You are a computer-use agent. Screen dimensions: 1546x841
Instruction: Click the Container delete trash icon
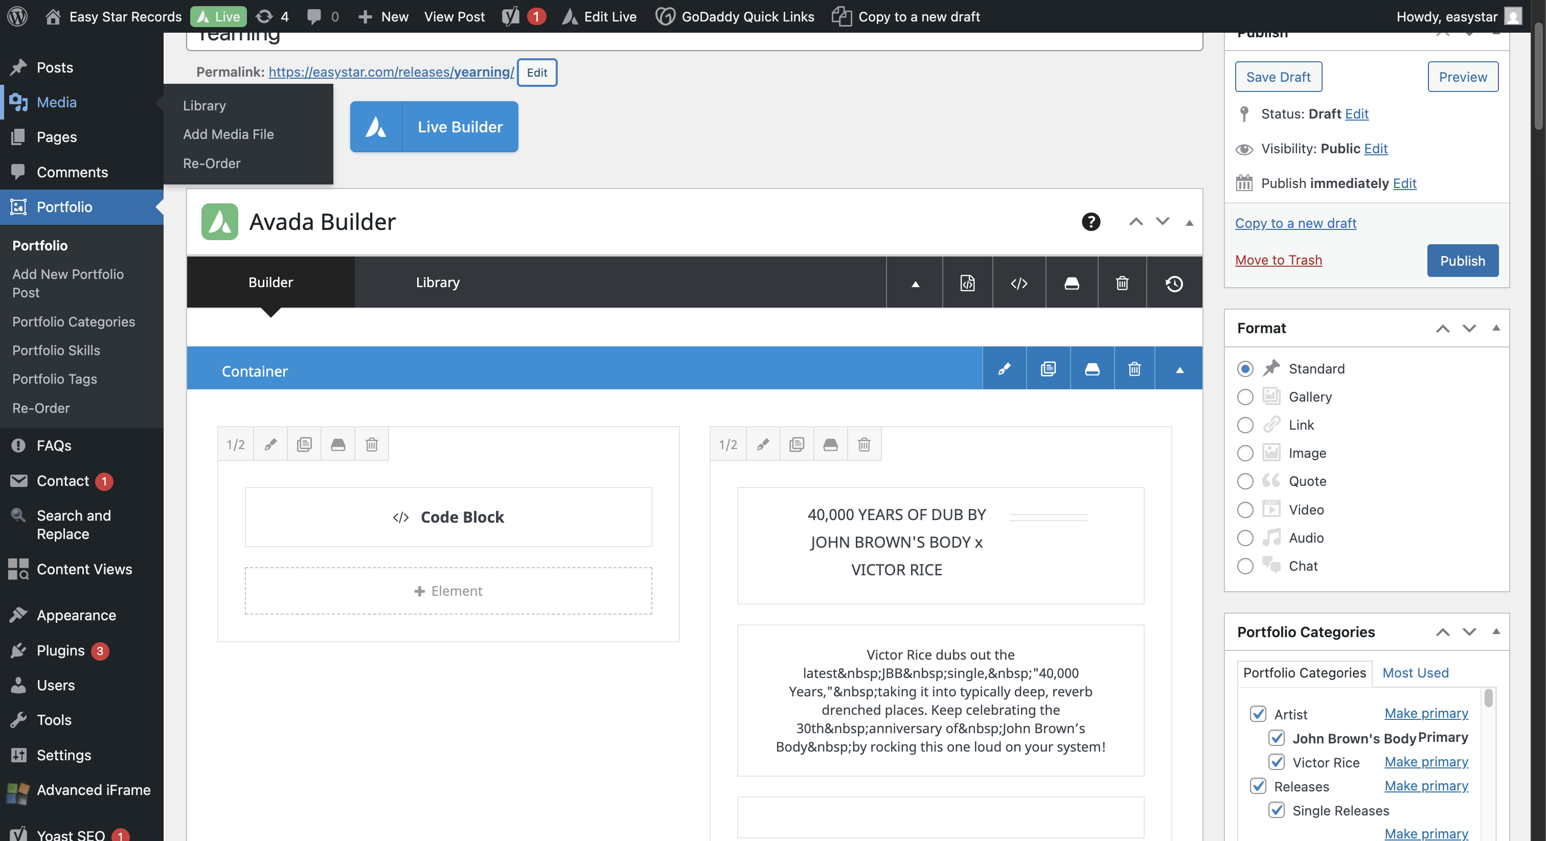point(1134,369)
